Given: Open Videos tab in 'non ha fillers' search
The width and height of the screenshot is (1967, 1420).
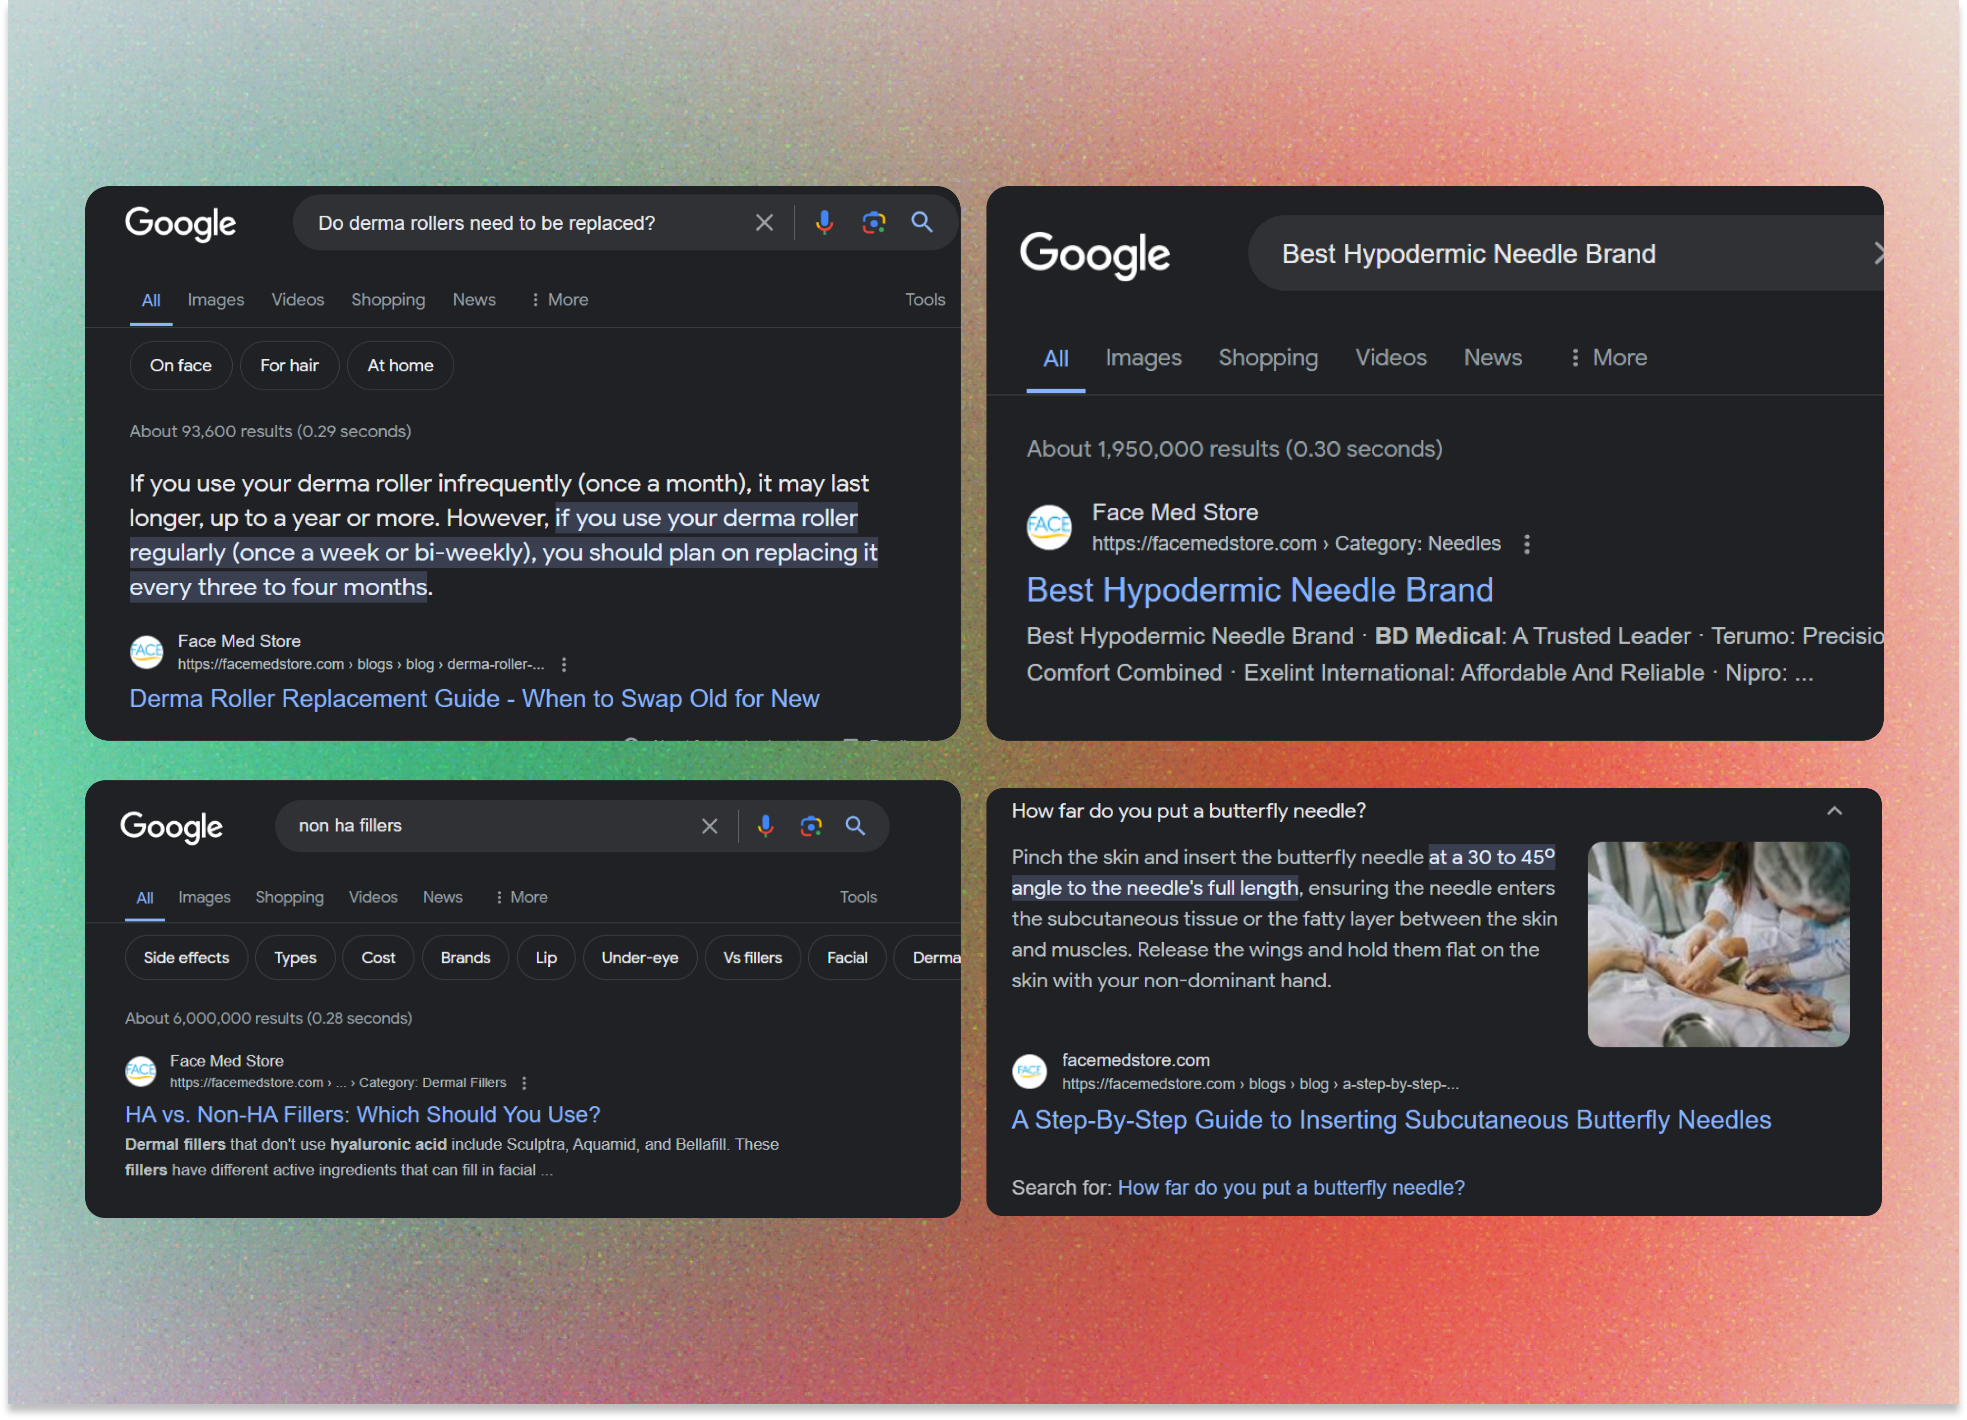Looking at the screenshot, I should 373,897.
